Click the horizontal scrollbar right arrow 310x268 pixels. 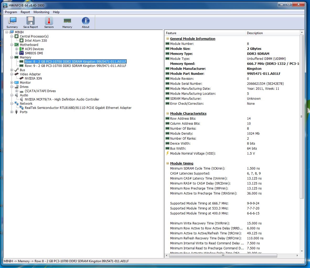click(297, 255)
